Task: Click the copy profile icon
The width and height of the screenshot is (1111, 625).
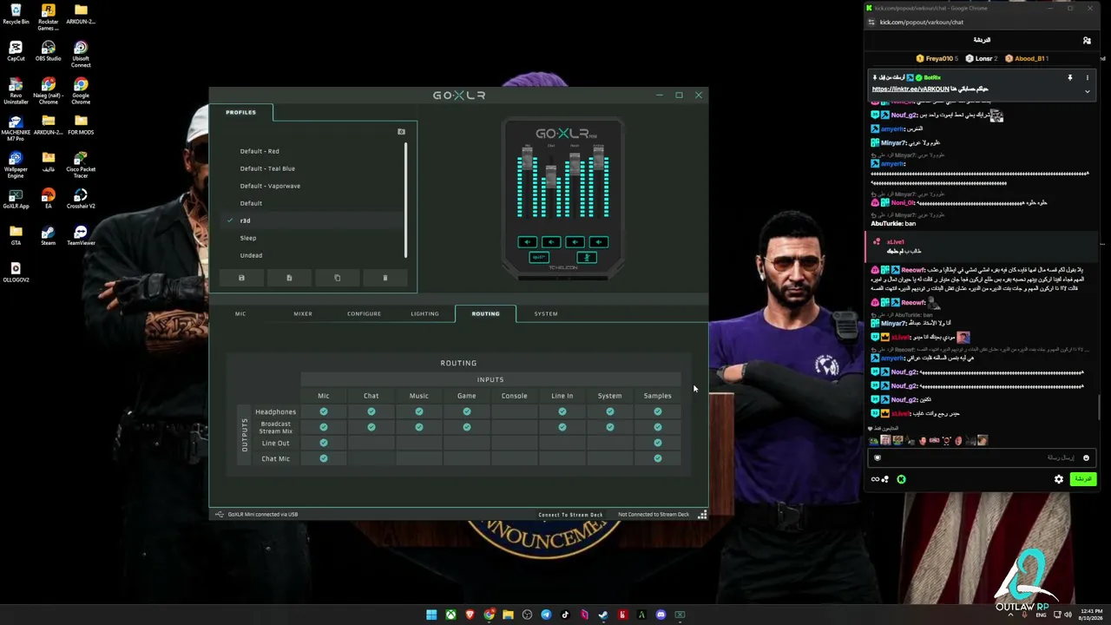Action: coord(338,278)
